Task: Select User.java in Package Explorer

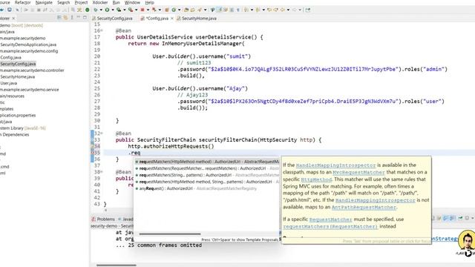Action: pos(8,83)
